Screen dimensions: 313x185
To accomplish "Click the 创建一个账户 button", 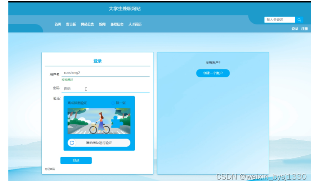I will click(x=213, y=73).
